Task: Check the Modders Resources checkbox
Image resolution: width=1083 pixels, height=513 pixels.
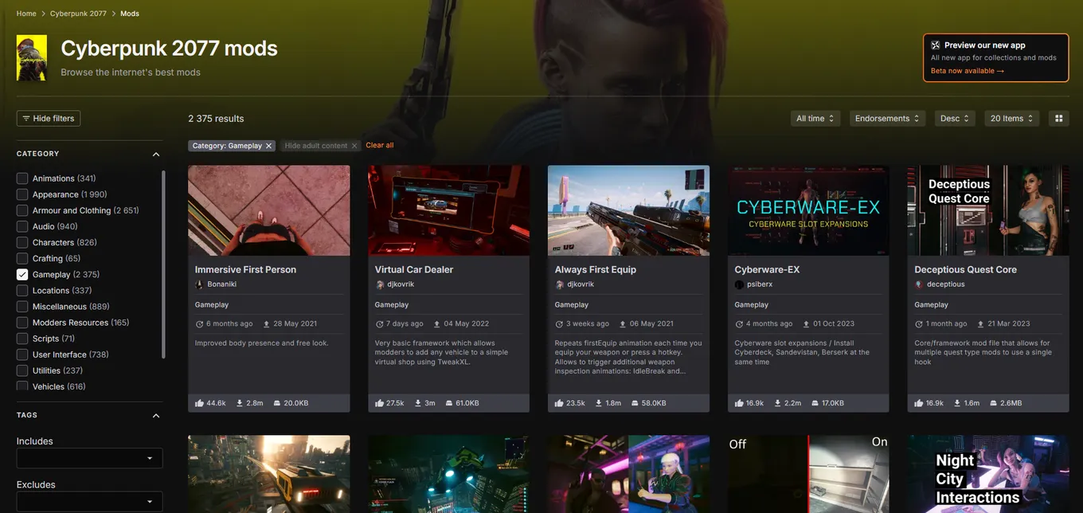Action: tap(22, 323)
